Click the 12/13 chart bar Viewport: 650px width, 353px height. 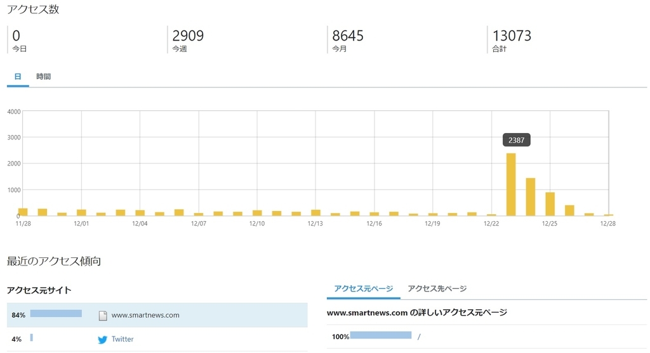(316, 213)
